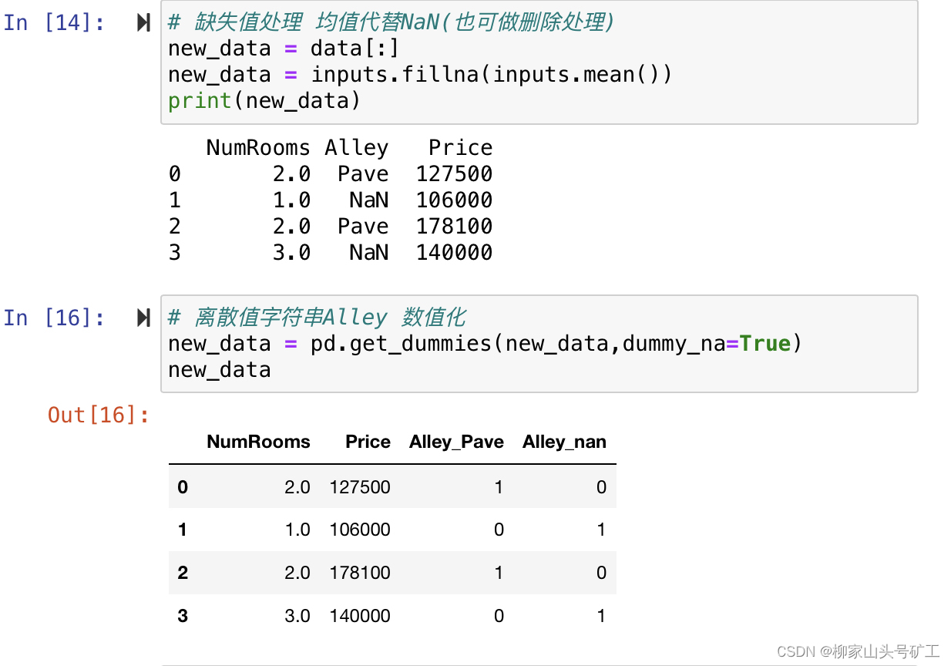Click the 'print(new_data)' code line

pos(264,101)
